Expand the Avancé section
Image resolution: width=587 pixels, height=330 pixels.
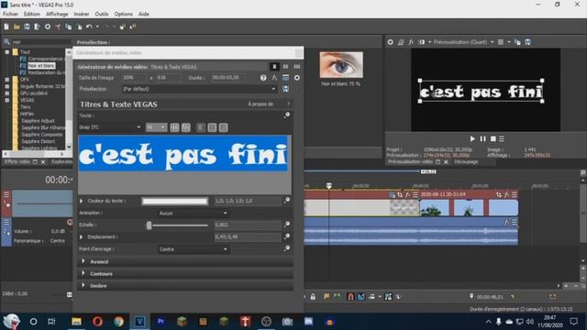[83, 261]
